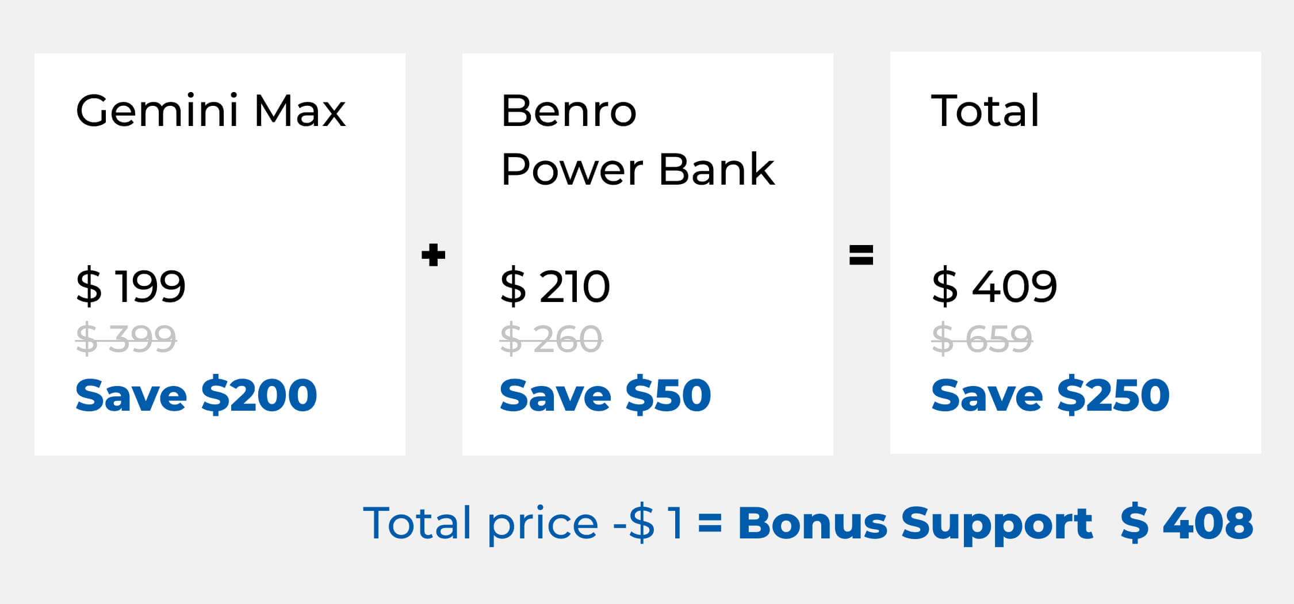
Task: Click the $ 409 total price
Action: coord(994,286)
